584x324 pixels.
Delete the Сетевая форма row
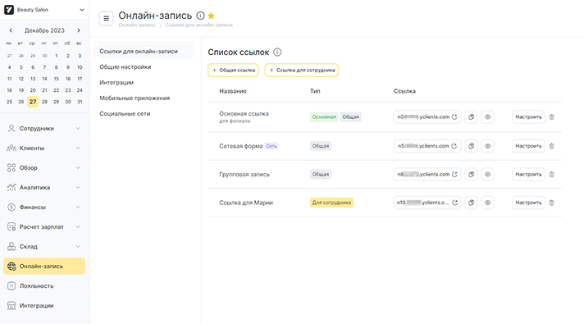click(551, 146)
